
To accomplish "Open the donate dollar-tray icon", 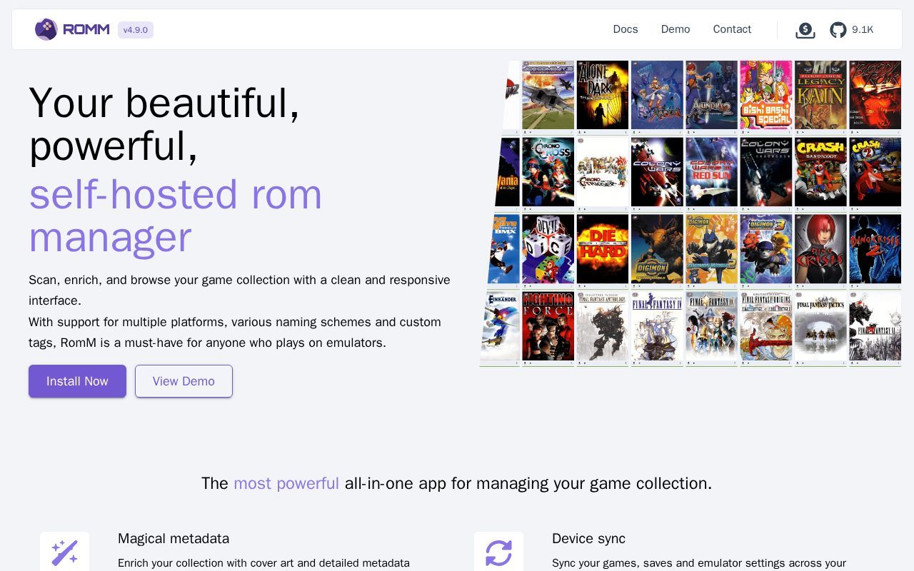I will point(805,30).
